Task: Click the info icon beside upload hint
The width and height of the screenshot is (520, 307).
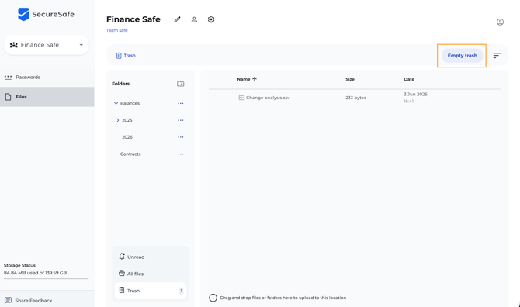Action: pyautogui.click(x=213, y=298)
